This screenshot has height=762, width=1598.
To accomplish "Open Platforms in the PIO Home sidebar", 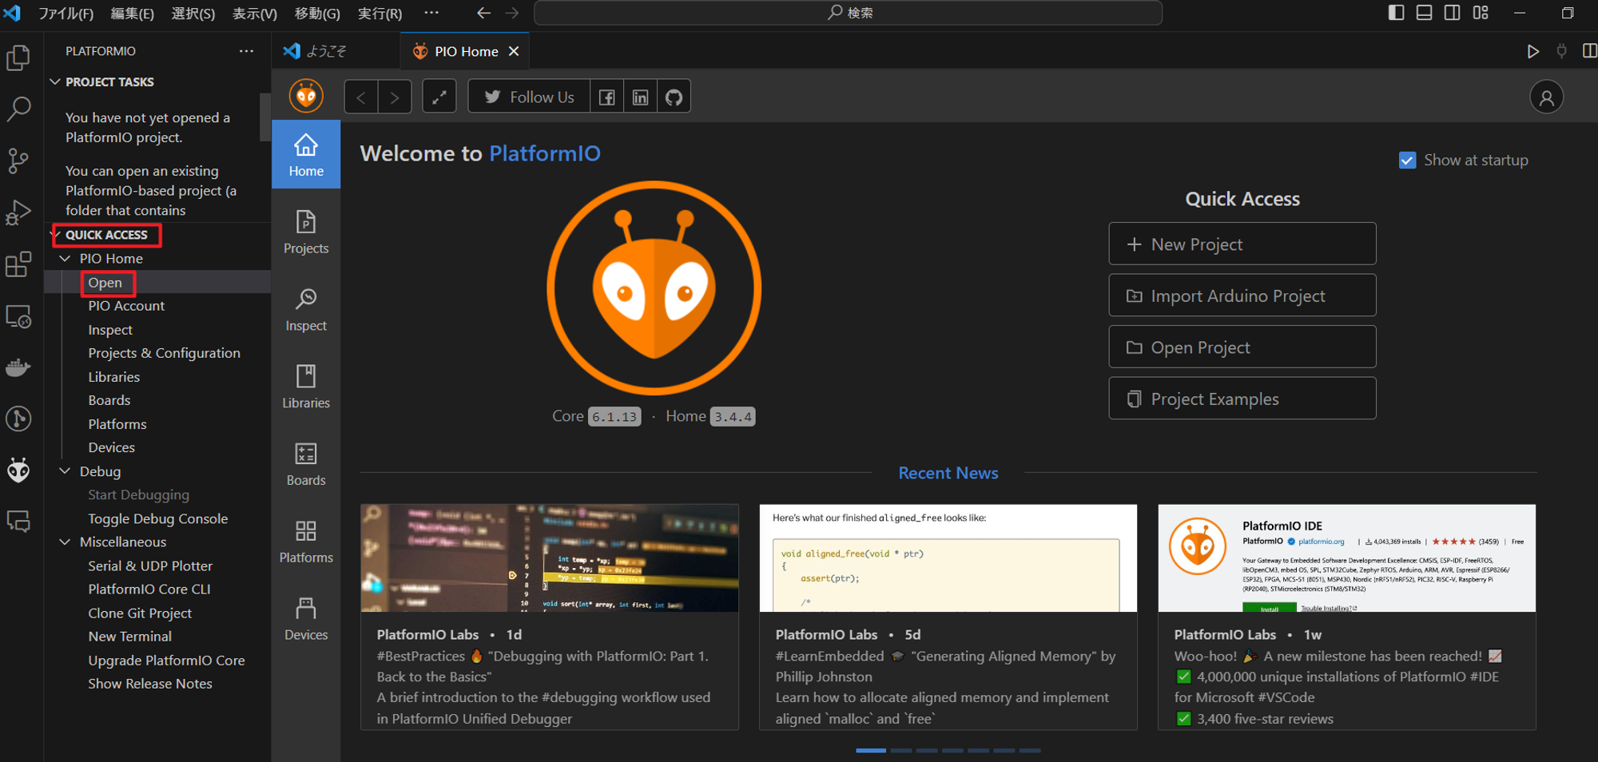I will [306, 542].
